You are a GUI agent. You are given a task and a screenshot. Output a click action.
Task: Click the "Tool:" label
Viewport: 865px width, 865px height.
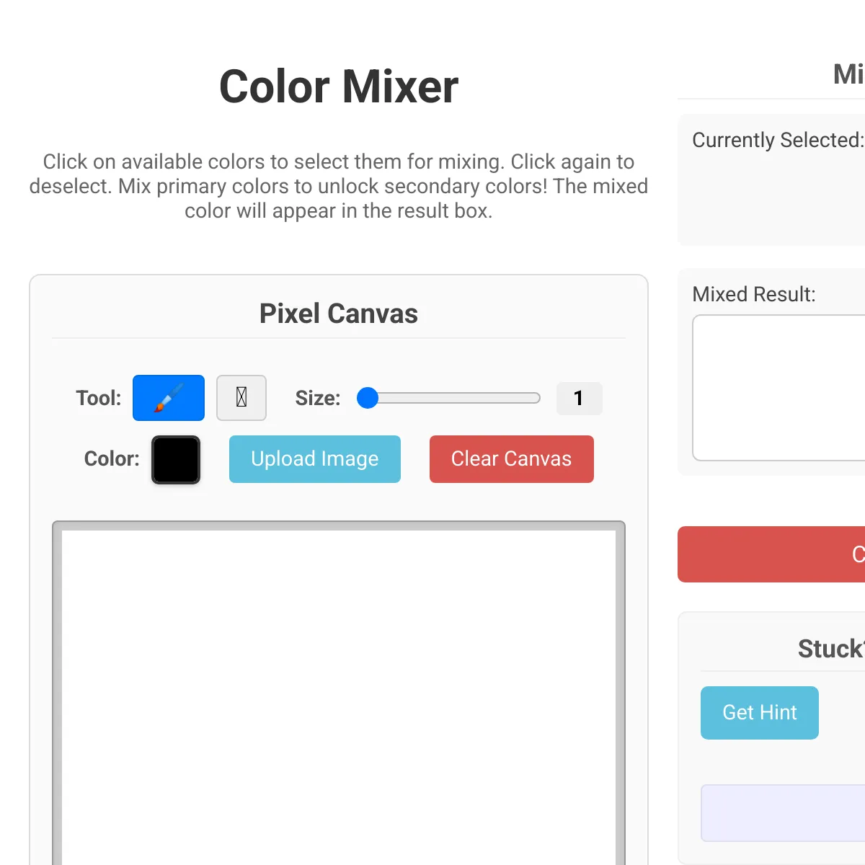pyautogui.click(x=99, y=398)
